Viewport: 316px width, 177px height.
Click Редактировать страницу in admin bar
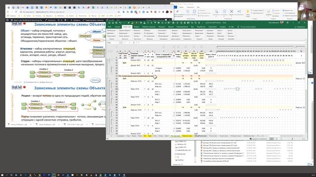pyautogui.click(x=93, y=20)
